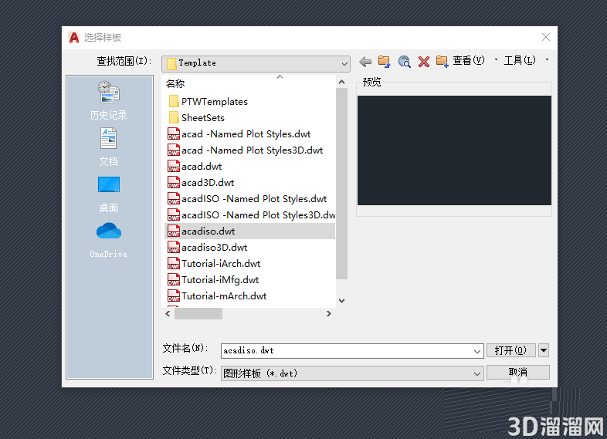Create a new folder icon

[x=442, y=62]
